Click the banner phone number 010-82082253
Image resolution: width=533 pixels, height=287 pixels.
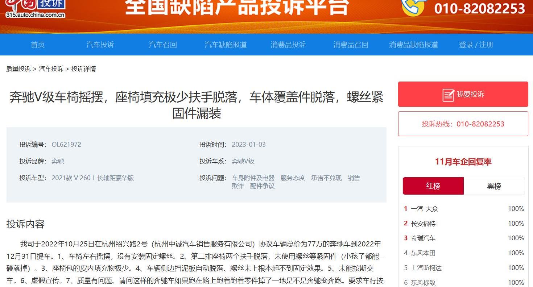coord(480,8)
